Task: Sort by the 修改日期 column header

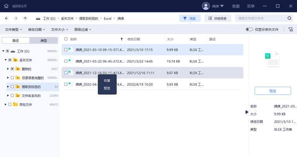Action: tap(134, 39)
